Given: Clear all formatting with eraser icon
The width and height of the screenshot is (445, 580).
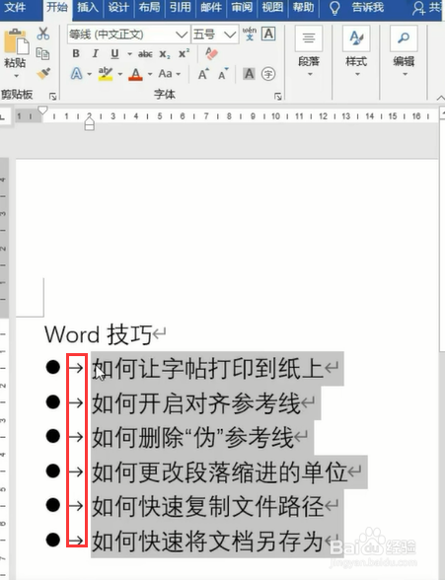Looking at the screenshot, I should pyautogui.click(x=211, y=53).
